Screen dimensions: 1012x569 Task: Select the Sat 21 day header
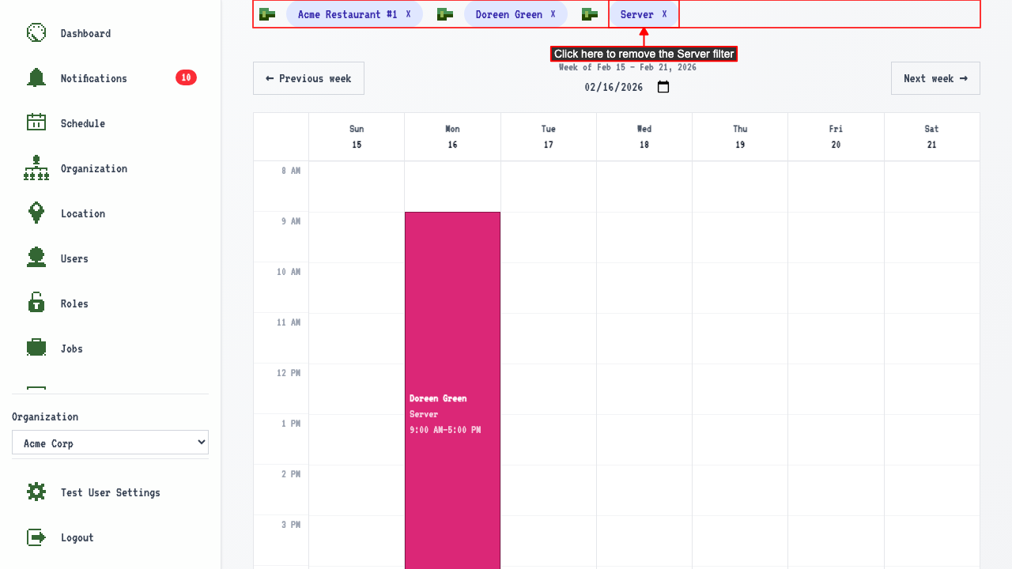coord(932,137)
